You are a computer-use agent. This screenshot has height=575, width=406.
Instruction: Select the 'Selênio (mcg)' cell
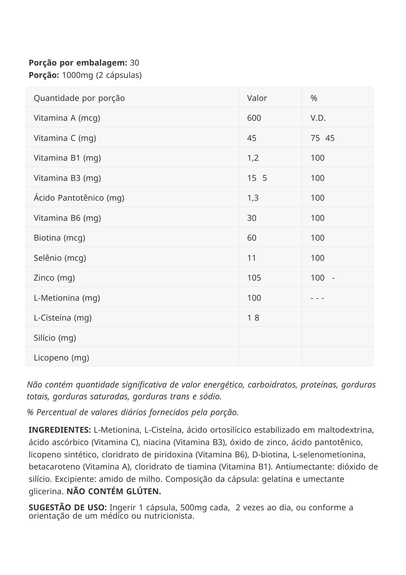(x=60, y=258)
